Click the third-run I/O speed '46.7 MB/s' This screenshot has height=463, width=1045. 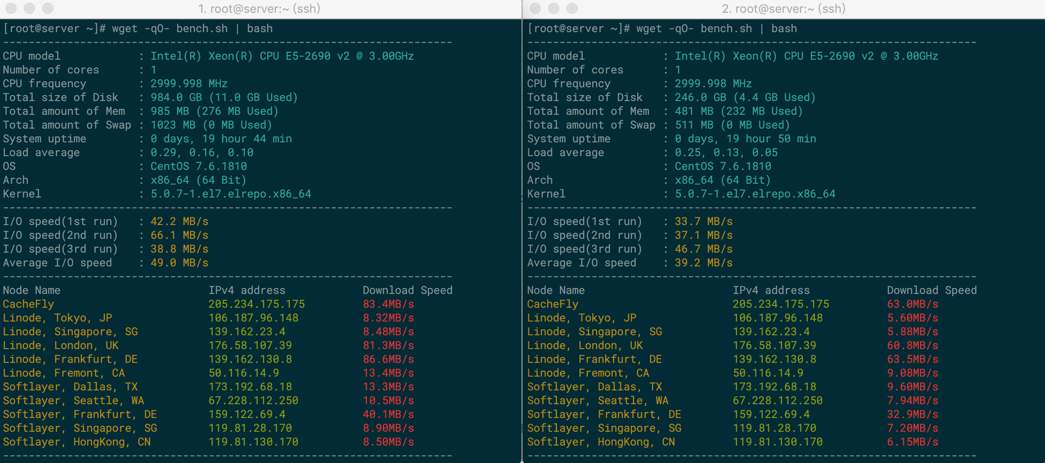pos(704,249)
